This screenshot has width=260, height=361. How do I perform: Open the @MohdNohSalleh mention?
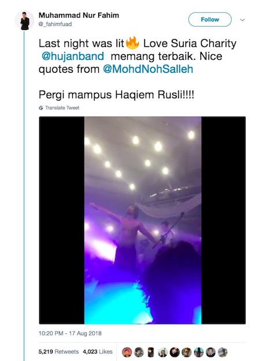[x=148, y=69]
